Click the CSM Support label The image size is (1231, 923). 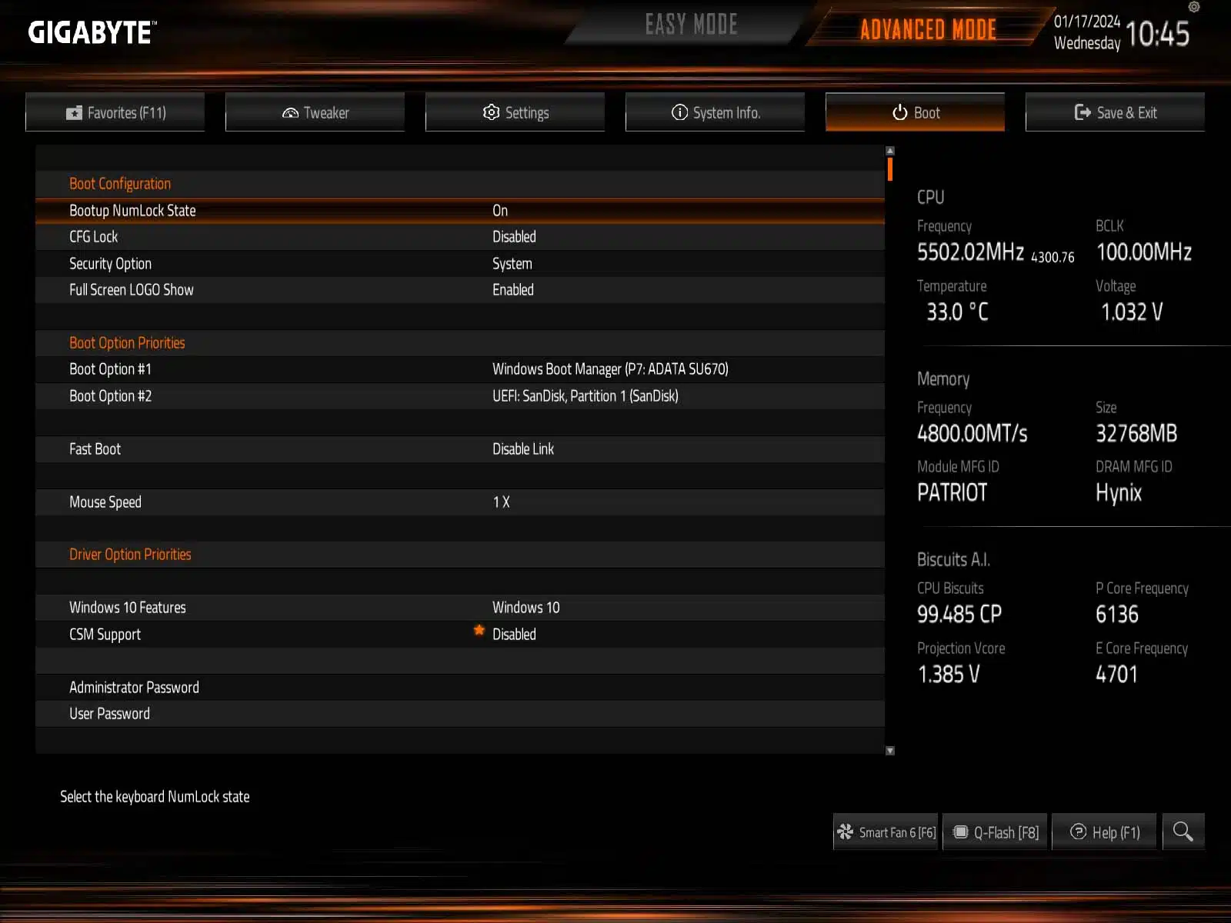pyautogui.click(x=105, y=635)
